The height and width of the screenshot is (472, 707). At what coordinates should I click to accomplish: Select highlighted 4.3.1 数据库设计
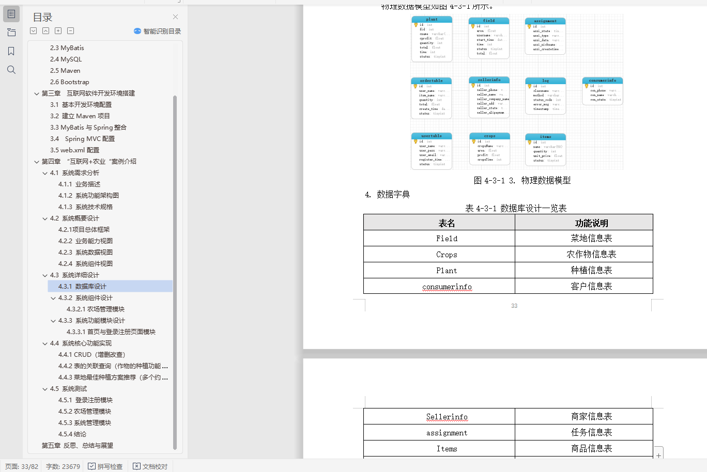click(x=110, y=286)
